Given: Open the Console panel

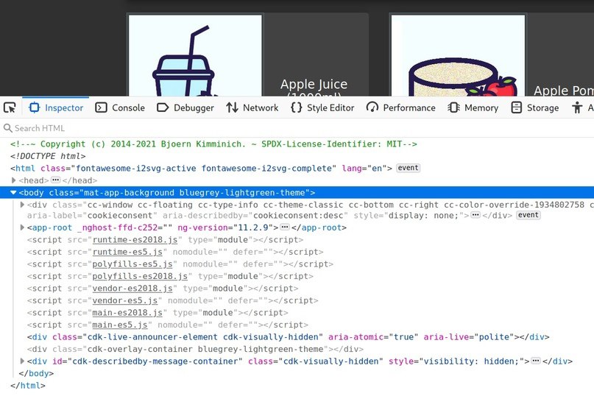Looking at the screenshot, I should [x=121, y=107].
